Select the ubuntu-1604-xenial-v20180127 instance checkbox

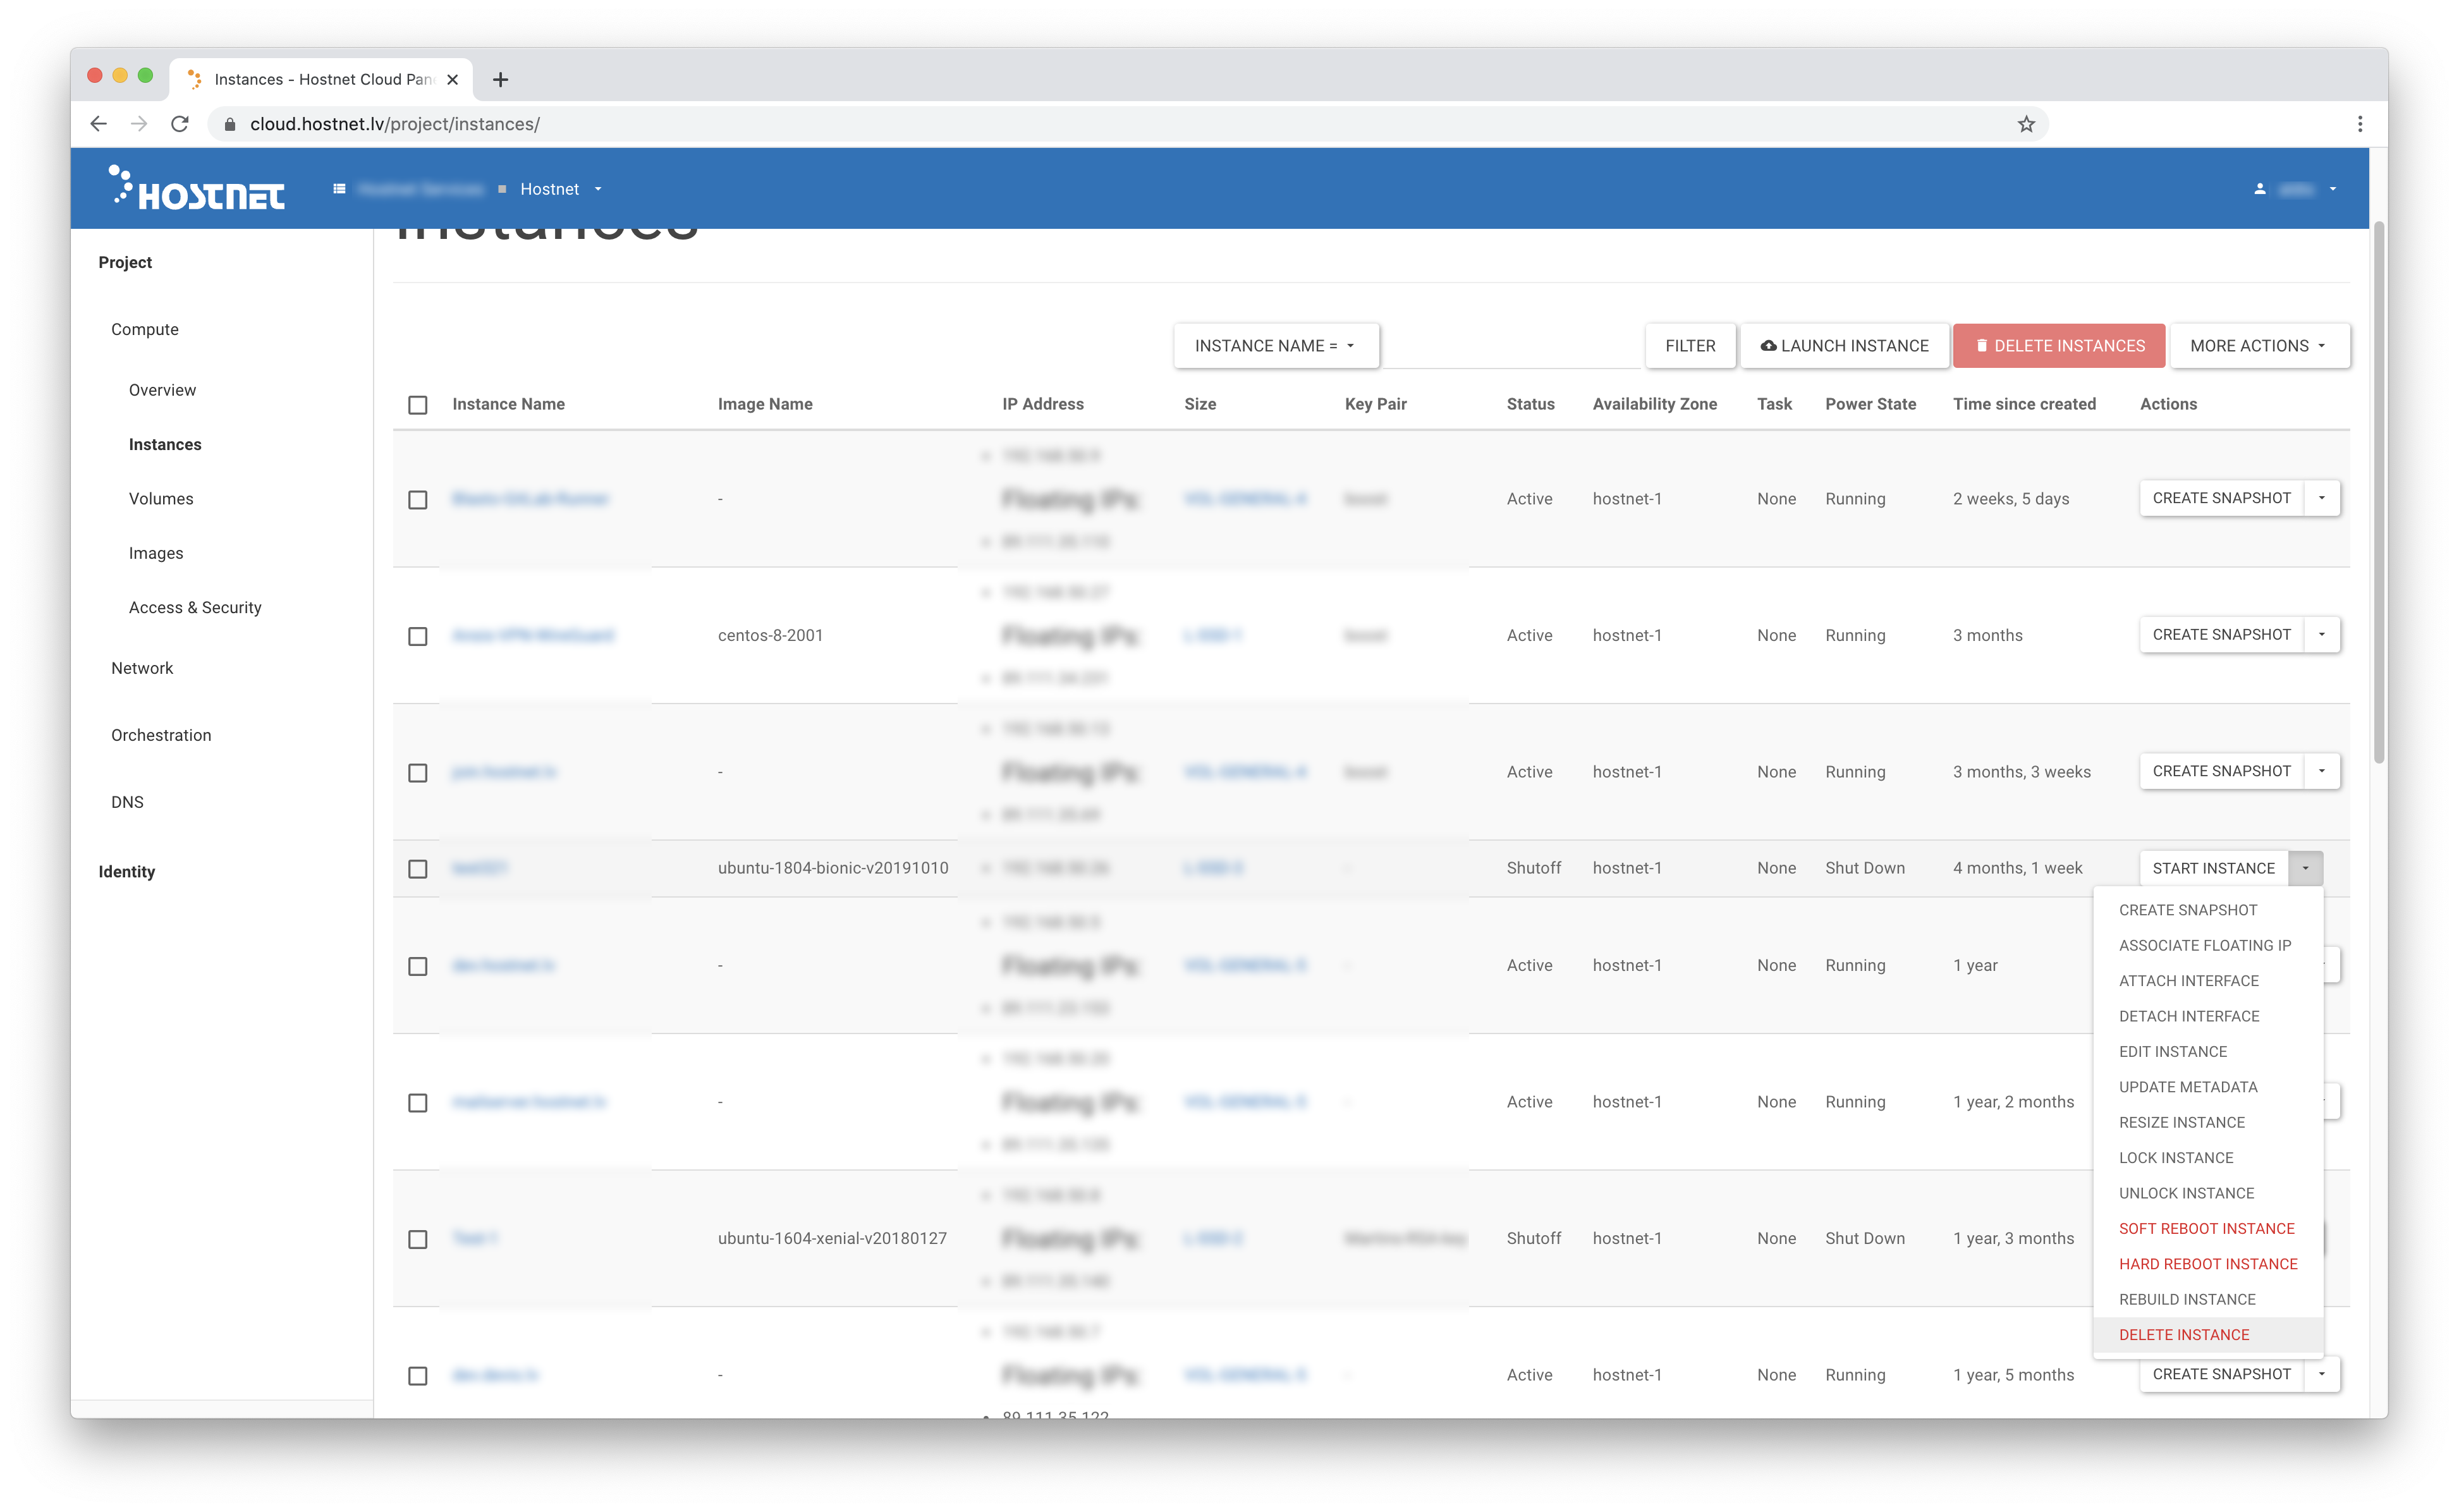[x=418, y=1239]
